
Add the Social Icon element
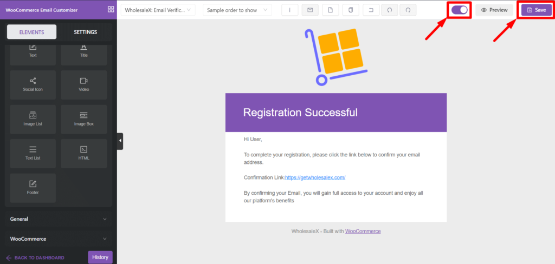coord(33,85)
